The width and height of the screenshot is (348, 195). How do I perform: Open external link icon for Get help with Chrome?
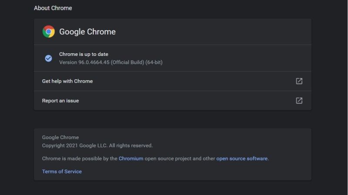click(299, 81)
